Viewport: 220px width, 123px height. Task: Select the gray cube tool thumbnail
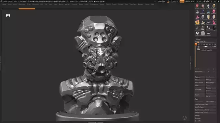coord(203,33)
